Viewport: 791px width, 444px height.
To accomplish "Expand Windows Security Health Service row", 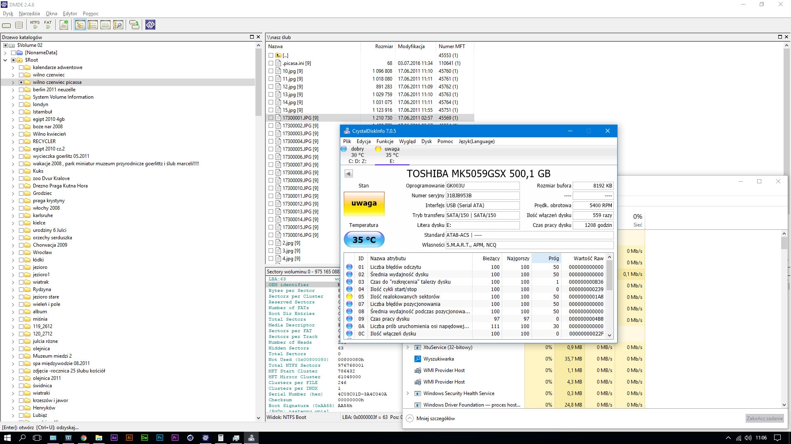I will (408, 393).
